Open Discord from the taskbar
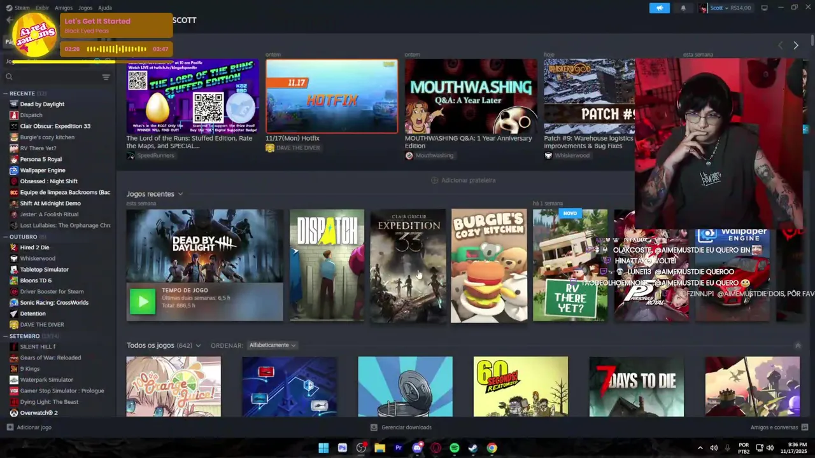This screenshot has height=458, width=815. point(417,448)
